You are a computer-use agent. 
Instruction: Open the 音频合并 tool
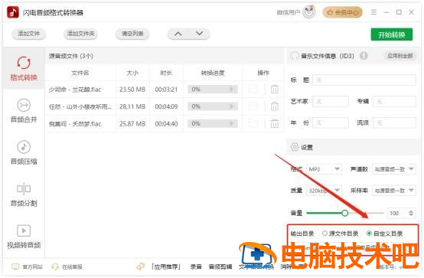point(24,105)
